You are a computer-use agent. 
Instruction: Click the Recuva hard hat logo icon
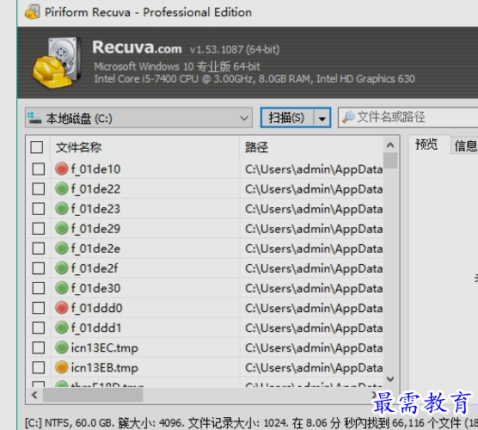click(57, 63)
